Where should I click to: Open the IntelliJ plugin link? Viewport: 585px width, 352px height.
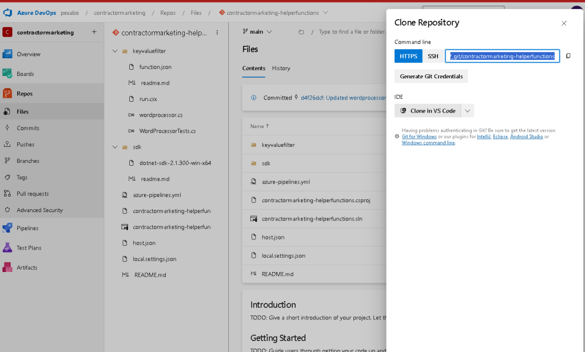(484, 137)
